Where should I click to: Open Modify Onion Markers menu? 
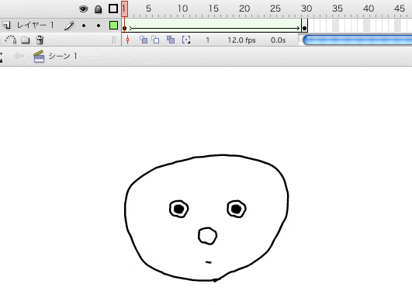coord(186,40)
